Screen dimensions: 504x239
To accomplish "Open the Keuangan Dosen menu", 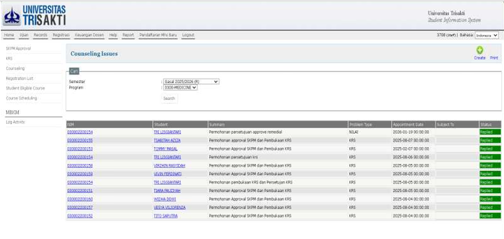I will (89, 35).
